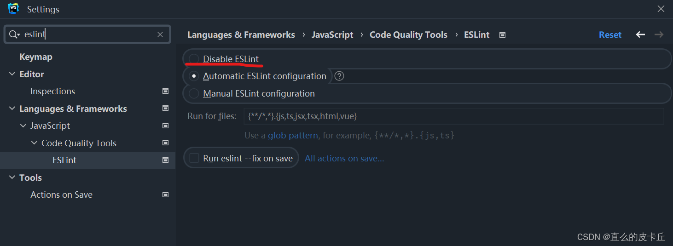The width and height of the screenshot is (673, 246).
Task: Select the Disable ESLint radio button
Action: point(194,59)
